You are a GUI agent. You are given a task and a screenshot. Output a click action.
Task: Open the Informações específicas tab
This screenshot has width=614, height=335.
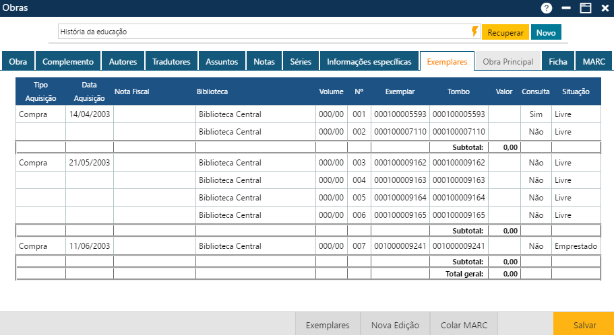click(369, 62)
